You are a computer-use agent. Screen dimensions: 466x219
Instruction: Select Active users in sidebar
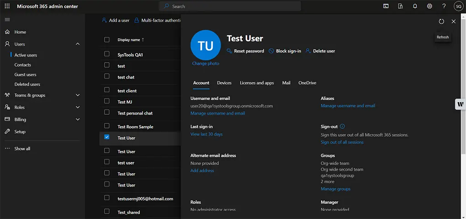26,55
